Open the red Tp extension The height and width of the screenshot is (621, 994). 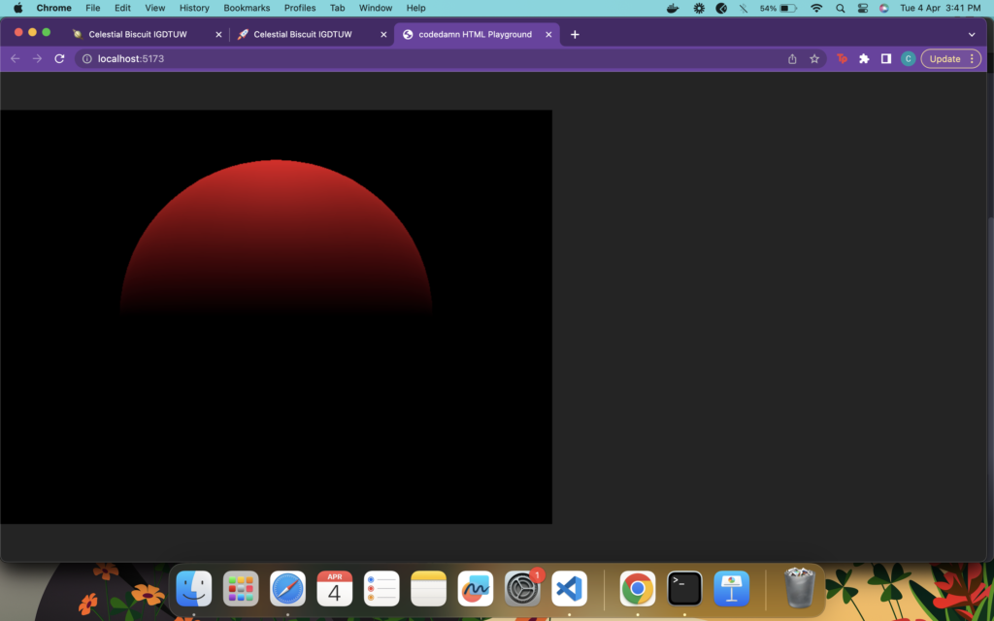842,59
